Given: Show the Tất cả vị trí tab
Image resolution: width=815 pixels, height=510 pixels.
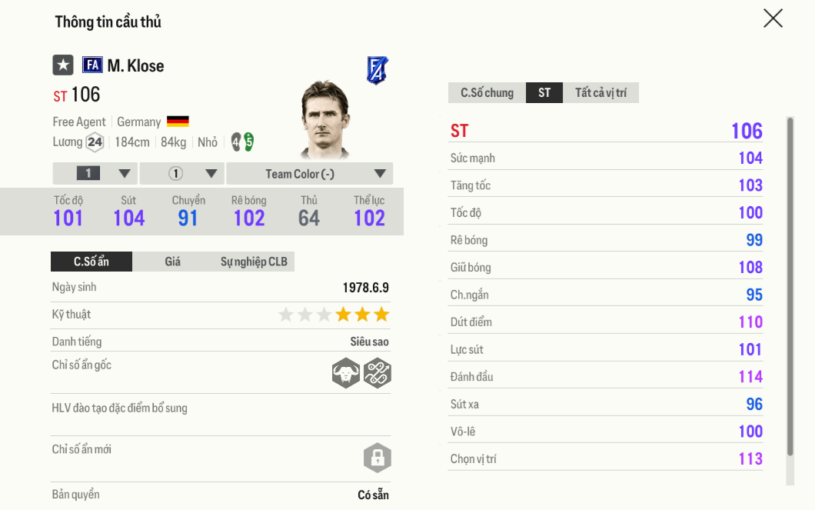Looking at the screenshot, I should [600, 93].
